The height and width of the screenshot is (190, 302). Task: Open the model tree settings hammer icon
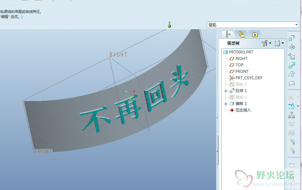(265, 43)
